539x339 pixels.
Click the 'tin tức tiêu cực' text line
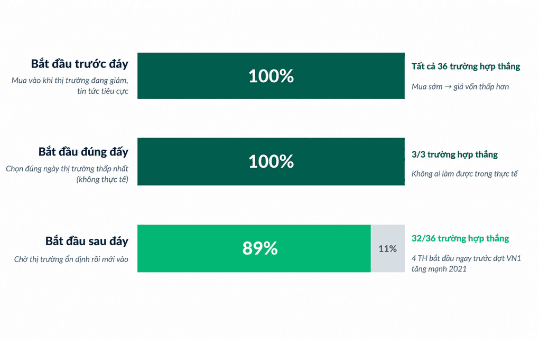(103, 91)
